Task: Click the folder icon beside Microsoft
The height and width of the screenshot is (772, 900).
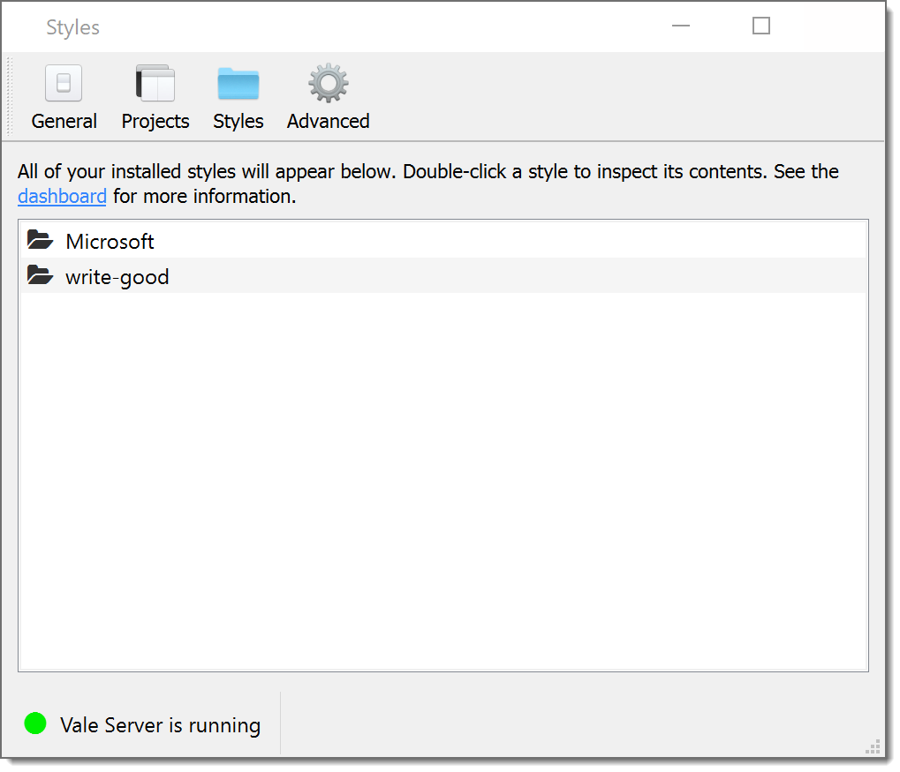Action: (40, 240)
